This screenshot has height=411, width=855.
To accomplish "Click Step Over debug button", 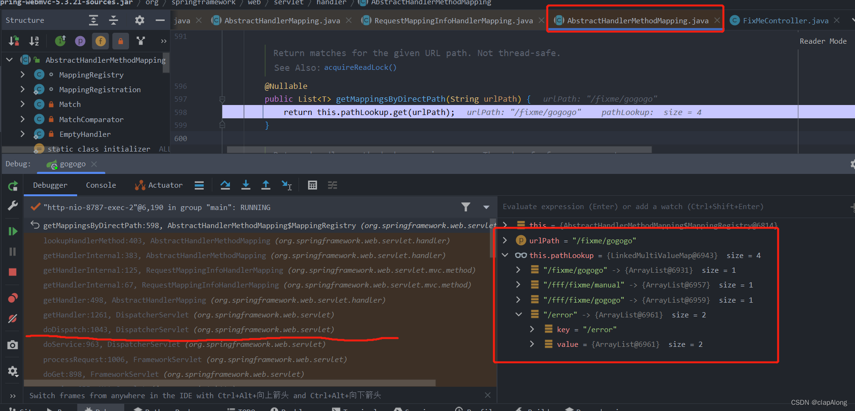I will 225,185.
